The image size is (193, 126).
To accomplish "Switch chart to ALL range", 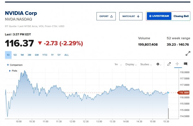I will [x=67, y=55].
